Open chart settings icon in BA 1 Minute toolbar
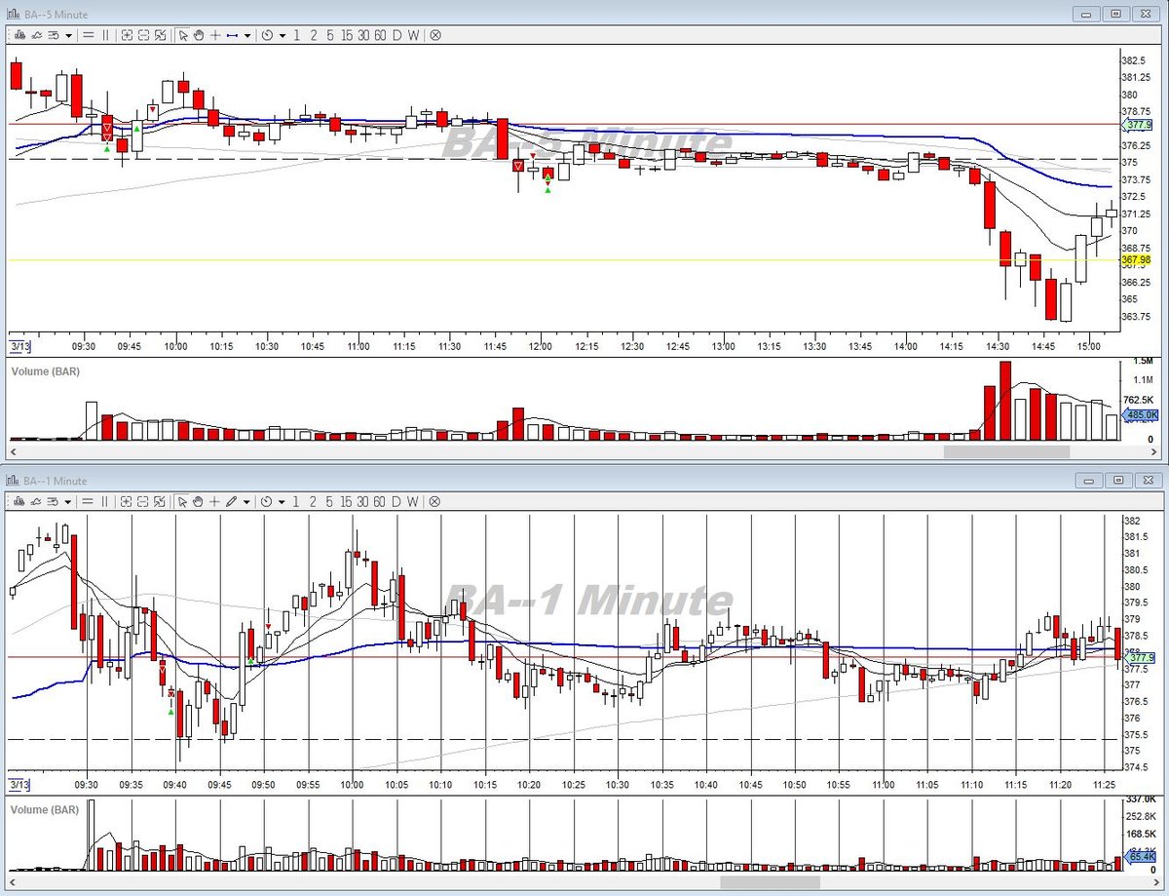The image size is (1169, 896). (x=54, y=502)
